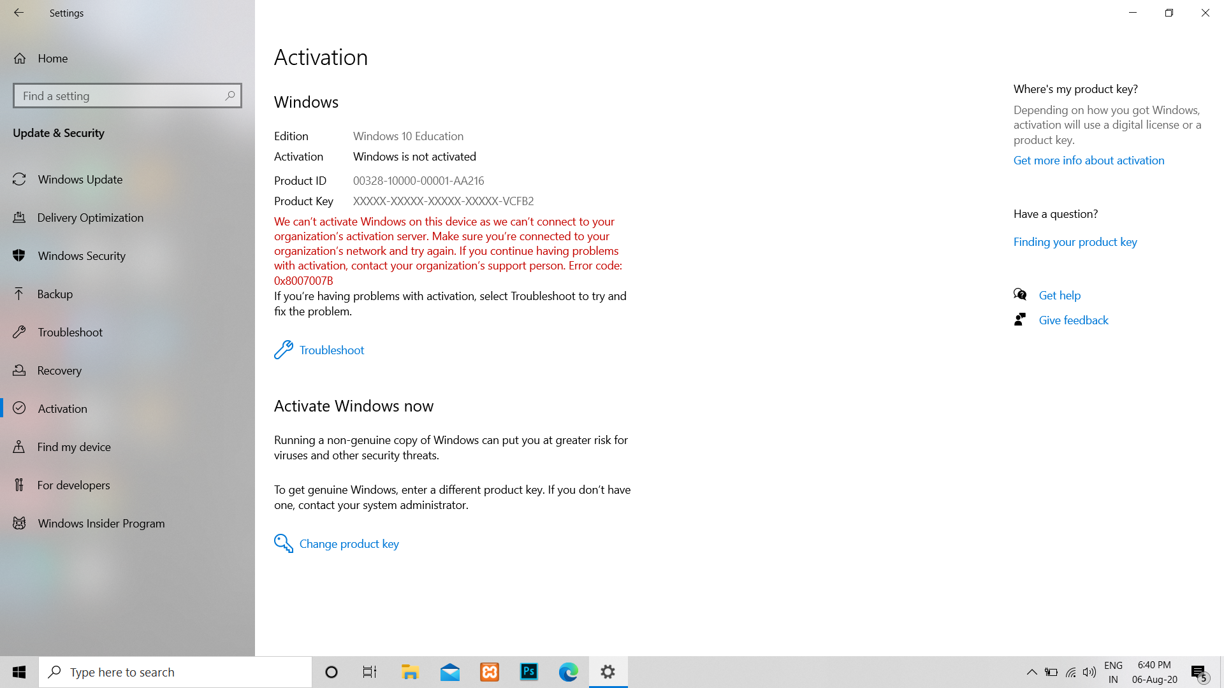1224x688 pixels.
Task: Open the Recovery settings page
Action: (x=127, y=370)
